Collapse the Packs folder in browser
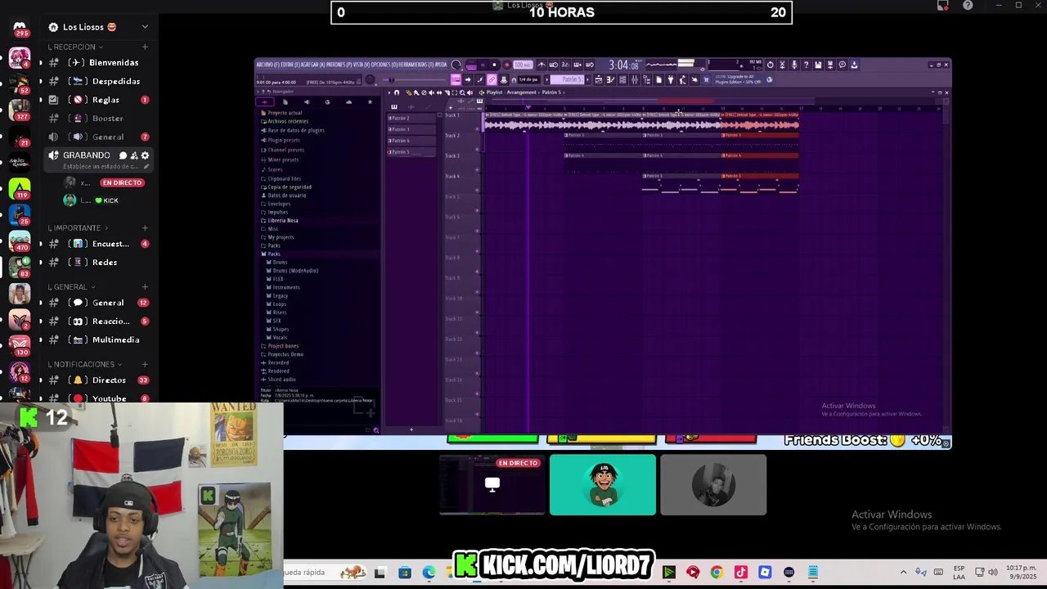 point(274,254)
